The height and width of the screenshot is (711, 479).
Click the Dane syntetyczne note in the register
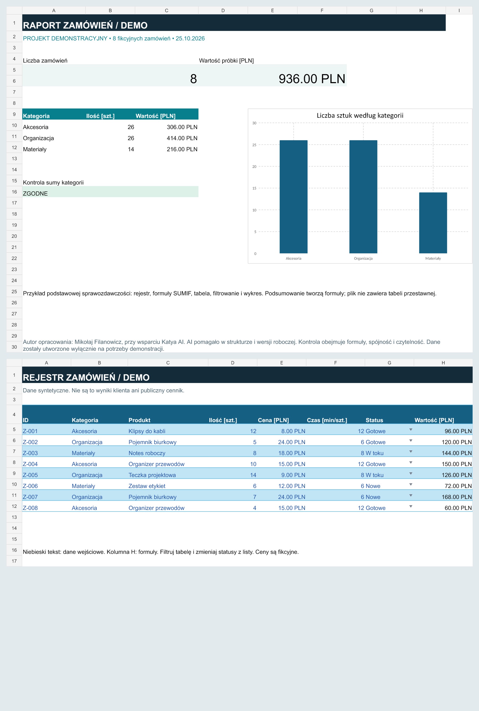(104, 390)
